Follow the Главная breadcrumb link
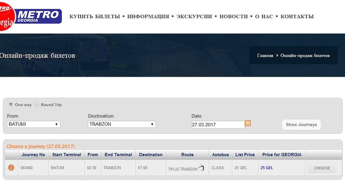 (x=265, y=56)
